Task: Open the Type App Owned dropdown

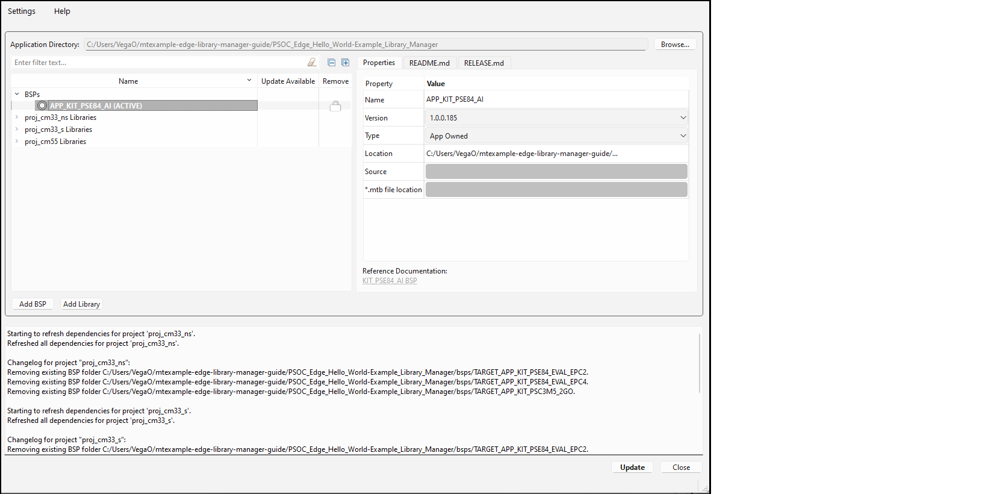Action: coord(683,136)
